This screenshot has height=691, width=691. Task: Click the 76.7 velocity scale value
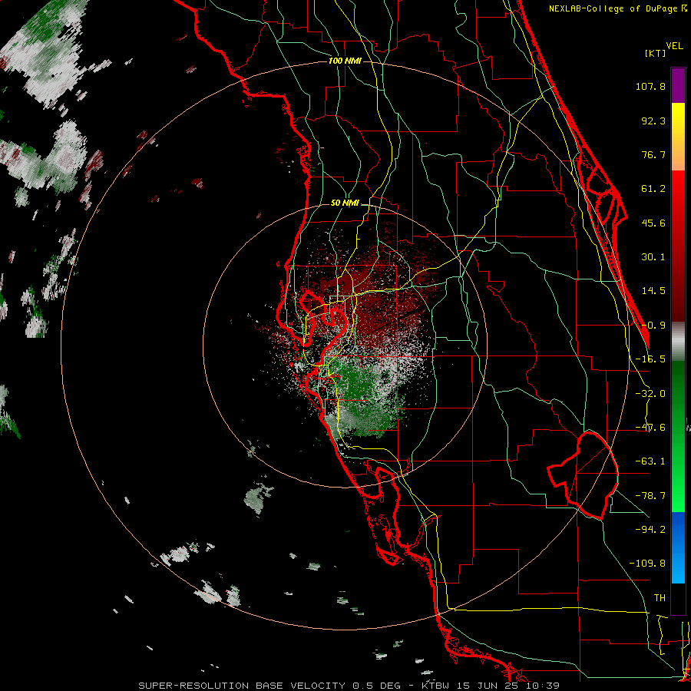pyautogui.click(x=653, y=154)
